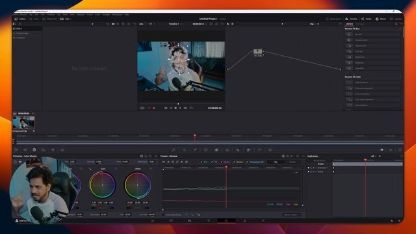Image resolution: width=416 pixels, height=234 pixels.
Task: Click the Timeline button in top toolbar
Action: point(351,19)
